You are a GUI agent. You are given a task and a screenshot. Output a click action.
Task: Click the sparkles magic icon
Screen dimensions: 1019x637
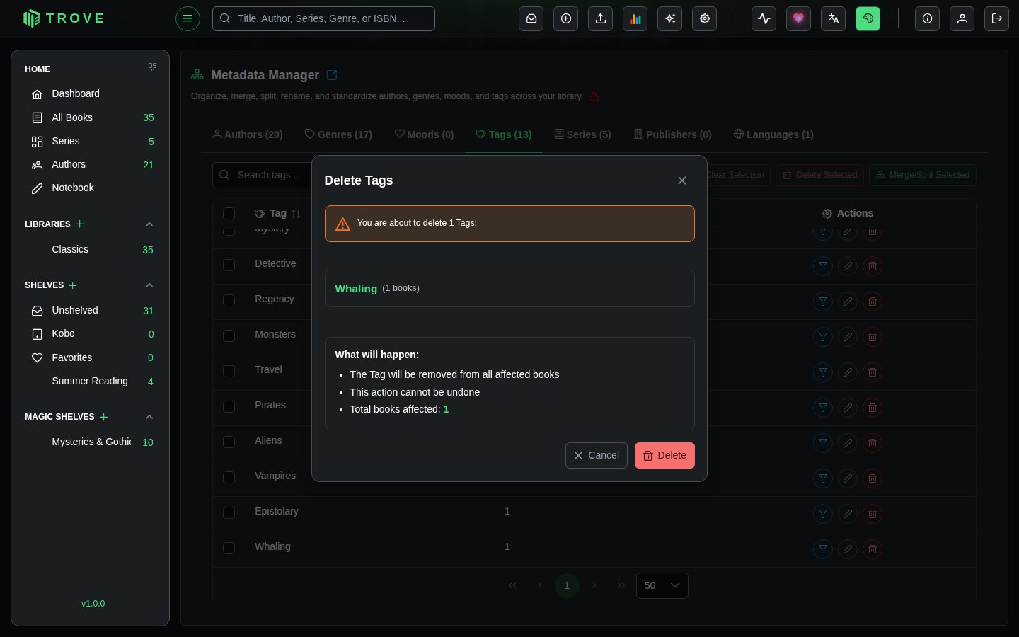click(x=670, y=18)
